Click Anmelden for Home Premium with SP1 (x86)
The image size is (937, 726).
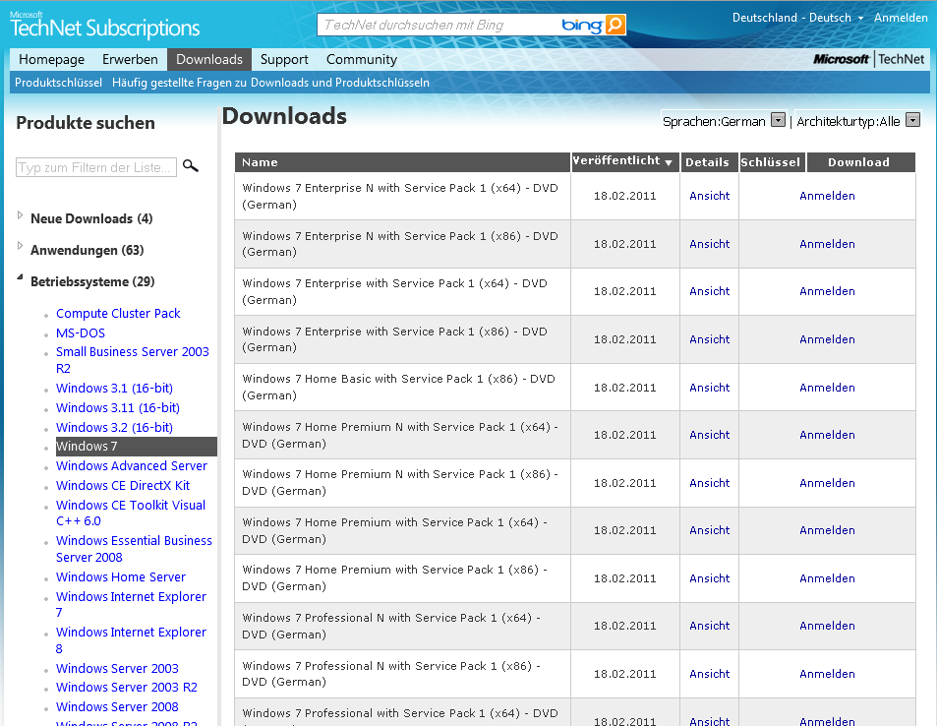827,578
